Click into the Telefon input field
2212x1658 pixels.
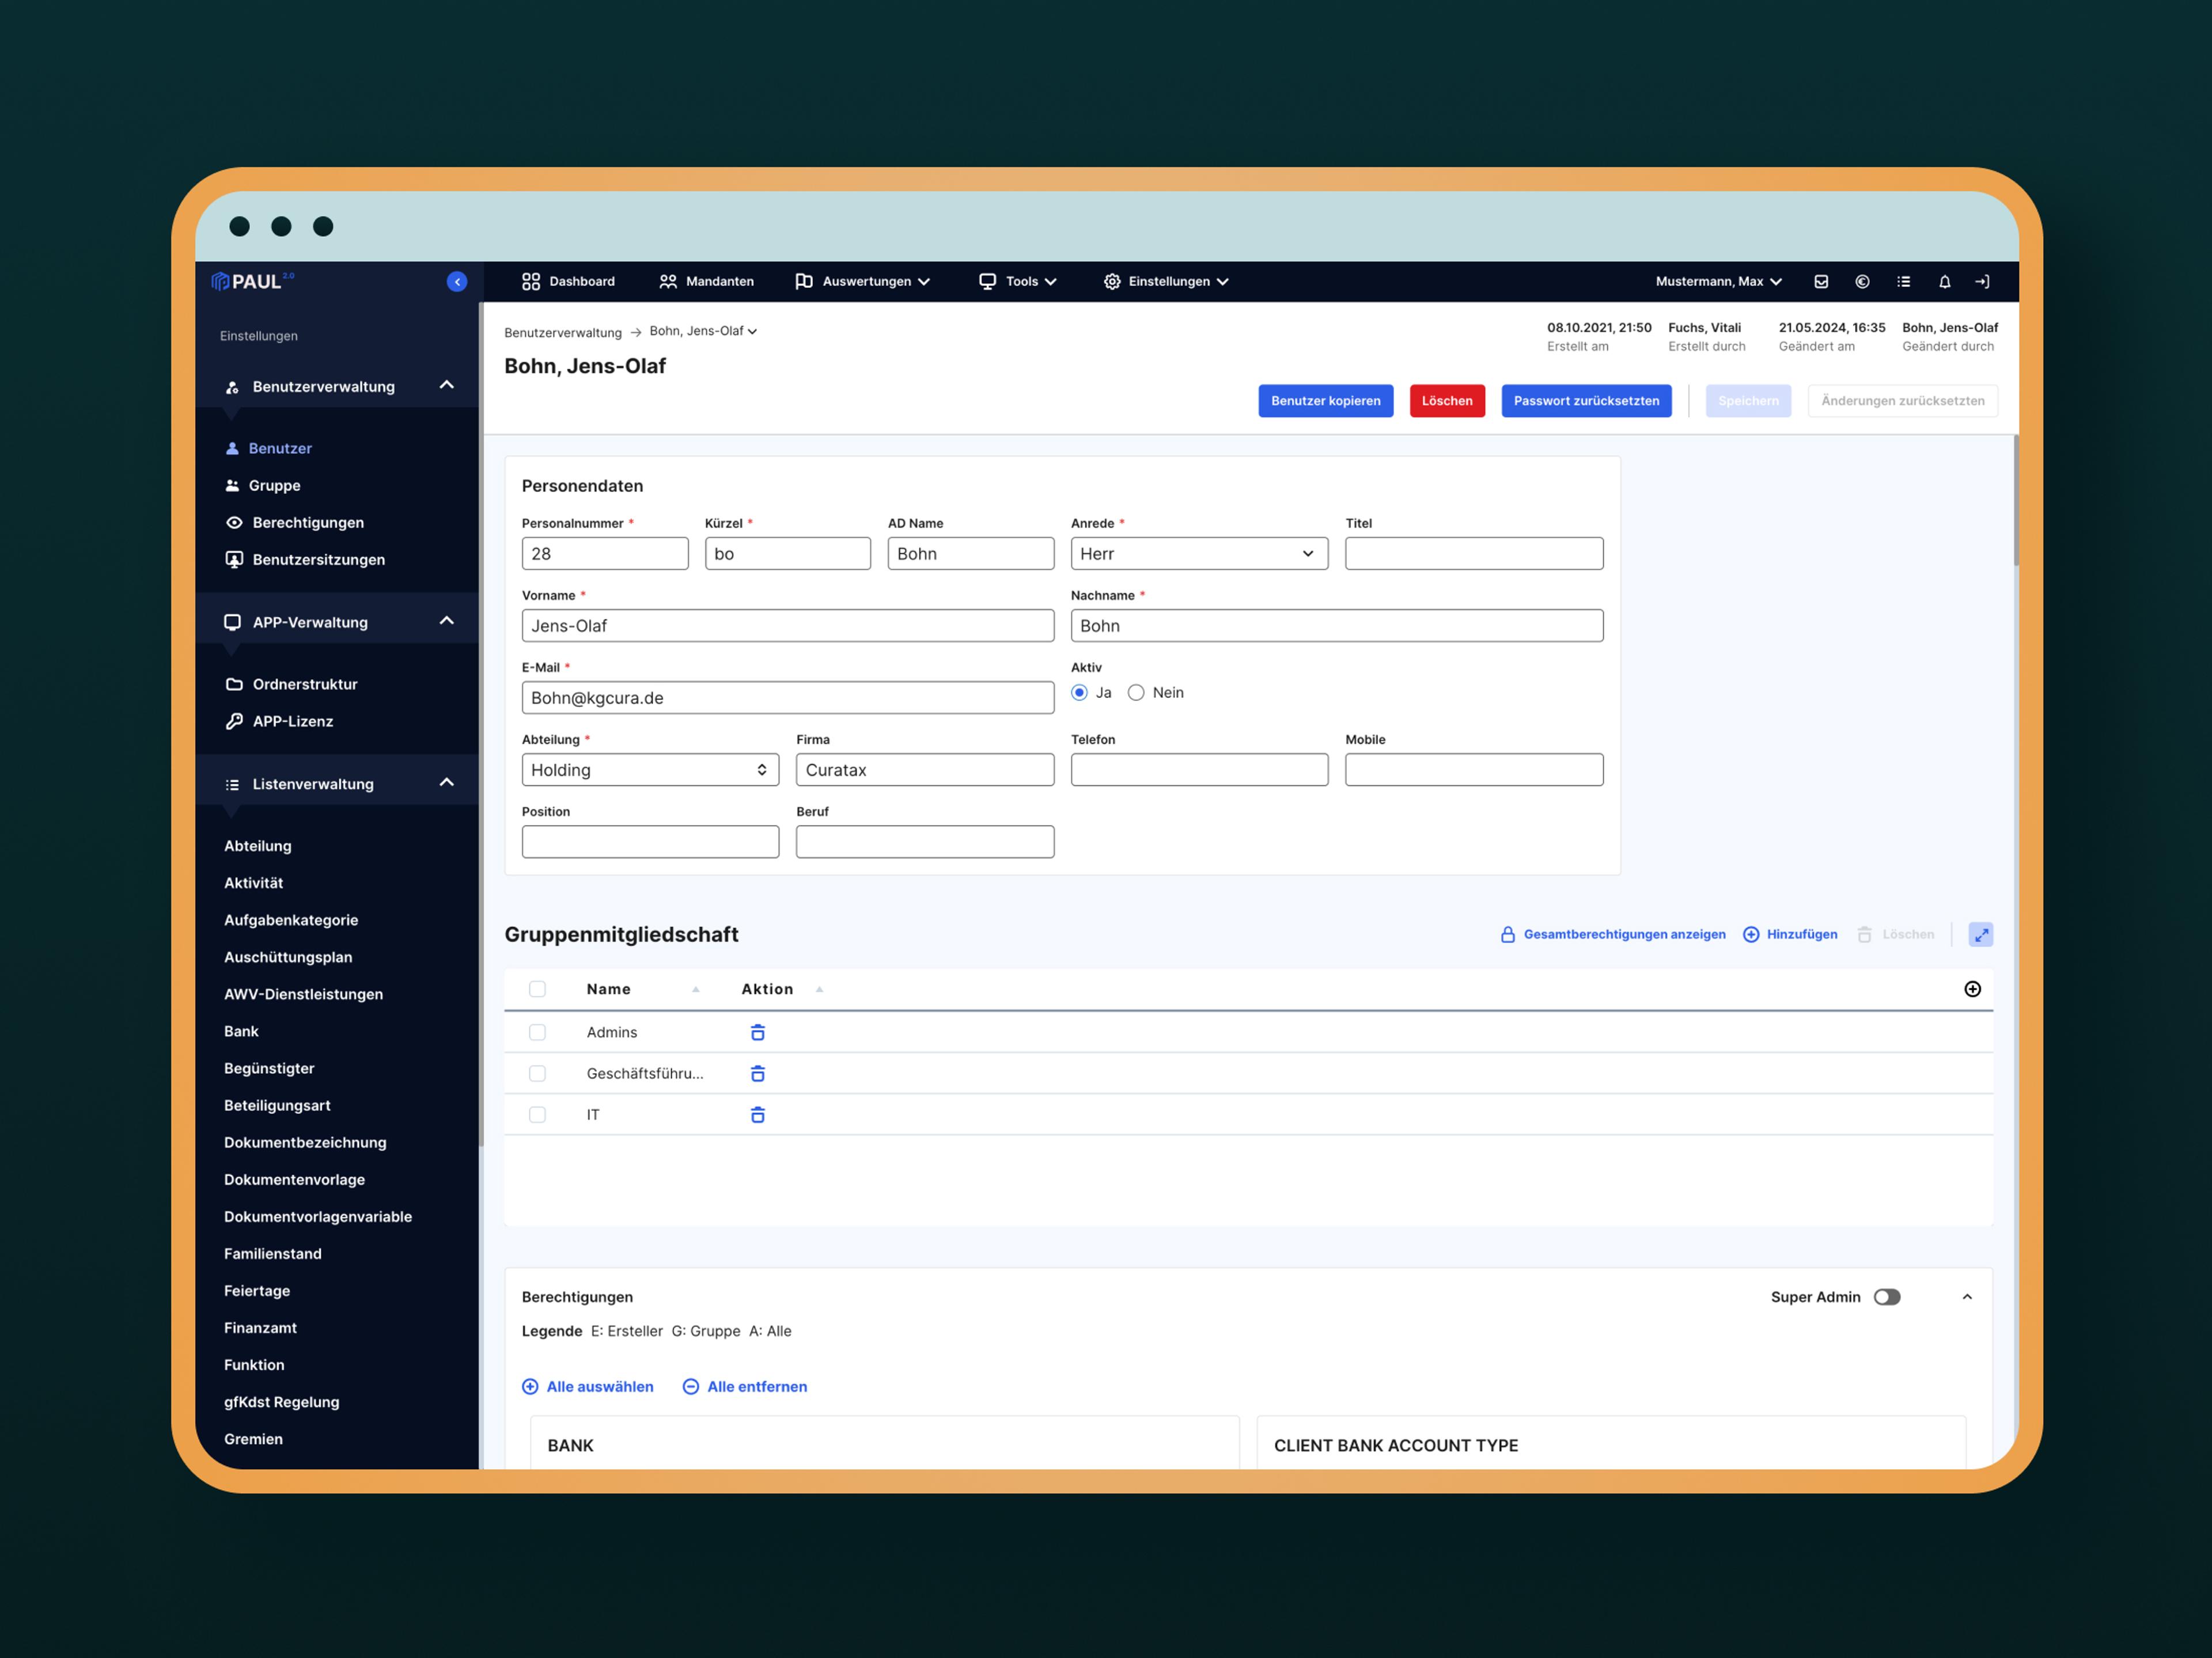click(x=1198, y=770)
